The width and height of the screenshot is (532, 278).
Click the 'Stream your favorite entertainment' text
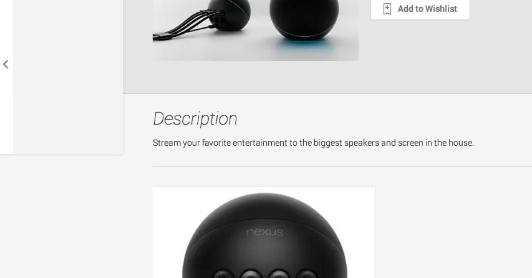point(313,143)
